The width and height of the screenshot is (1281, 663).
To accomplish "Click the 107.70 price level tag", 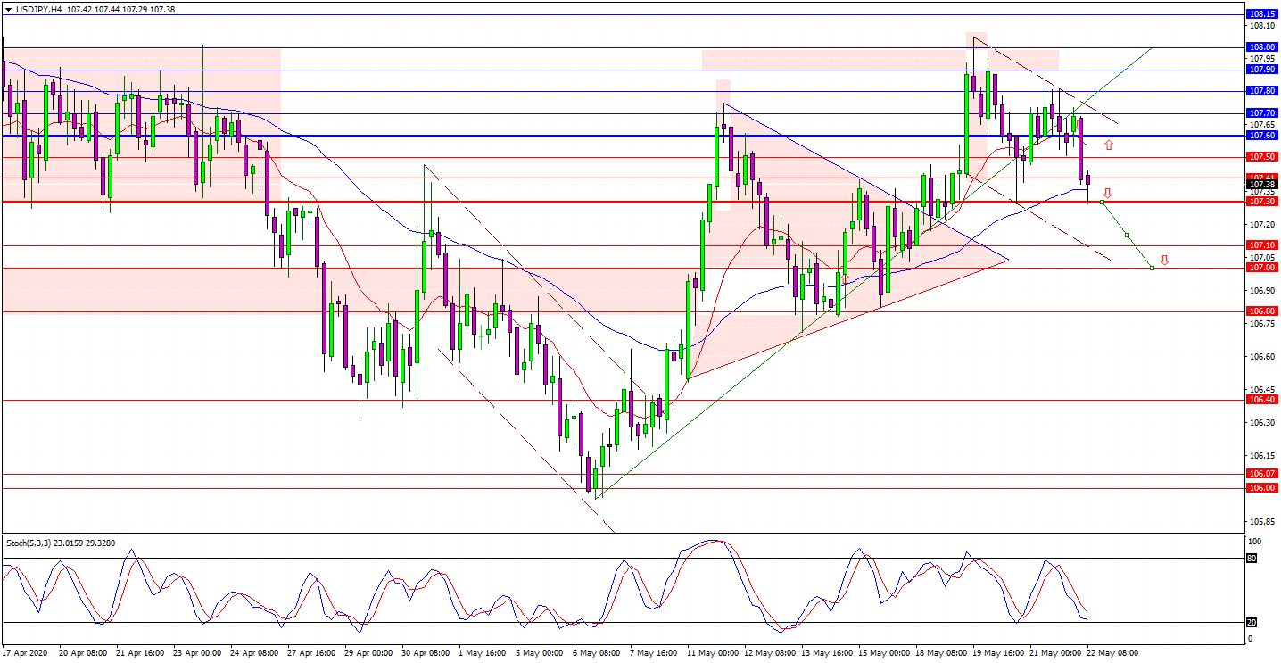I will pos(1262,113).
